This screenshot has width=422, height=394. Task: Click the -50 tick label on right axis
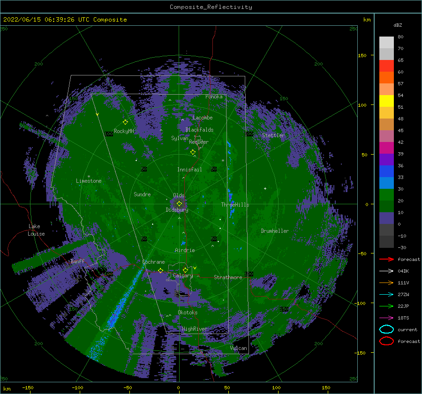point(362,253)
